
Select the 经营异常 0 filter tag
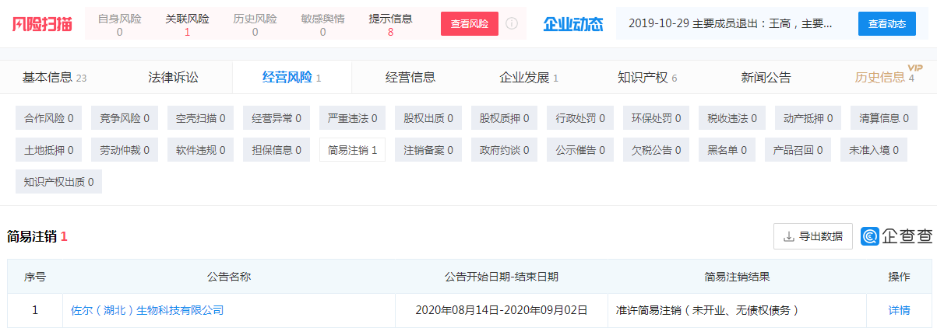click(277, 118)
